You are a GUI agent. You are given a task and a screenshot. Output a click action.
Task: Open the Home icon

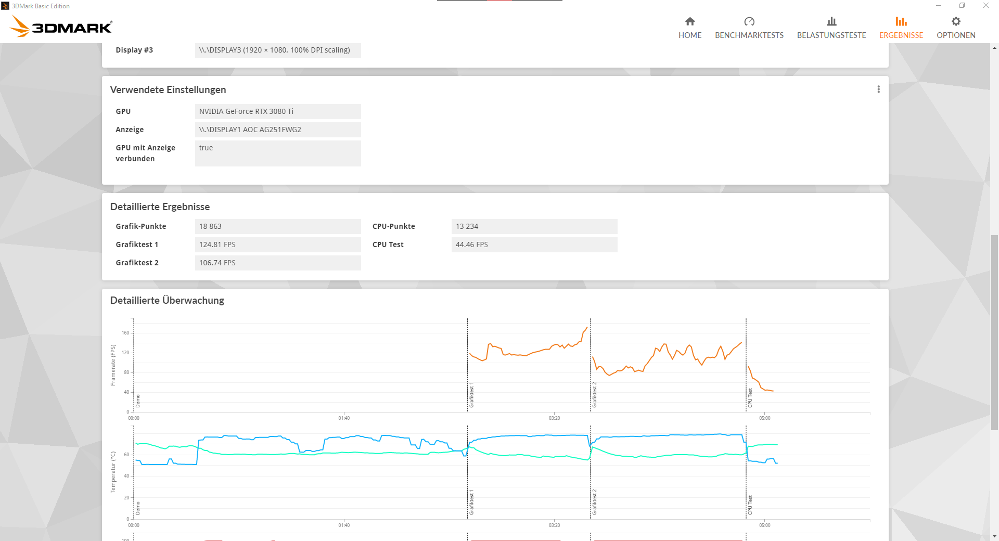tap(690, 21)
